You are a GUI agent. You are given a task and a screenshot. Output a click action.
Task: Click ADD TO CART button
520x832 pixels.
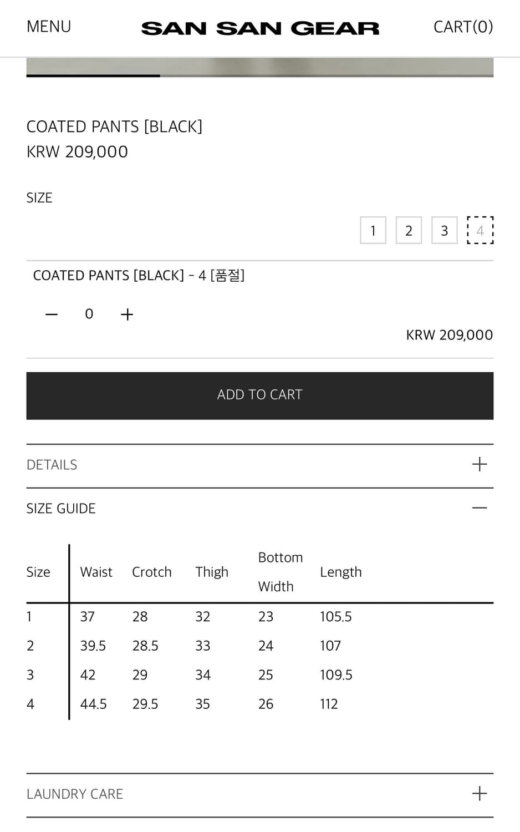pos(260,395)
